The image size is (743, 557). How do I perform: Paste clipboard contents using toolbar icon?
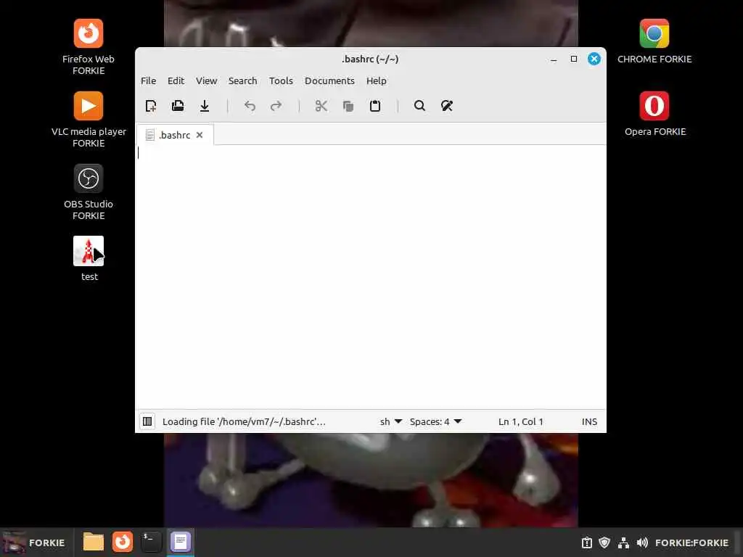(x=375, y=106)
